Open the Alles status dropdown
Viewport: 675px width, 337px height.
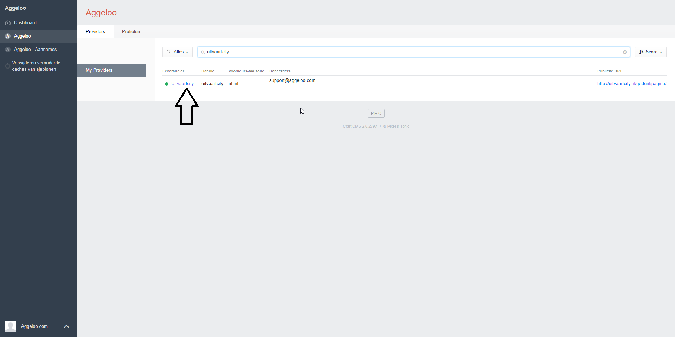[178, 52]
